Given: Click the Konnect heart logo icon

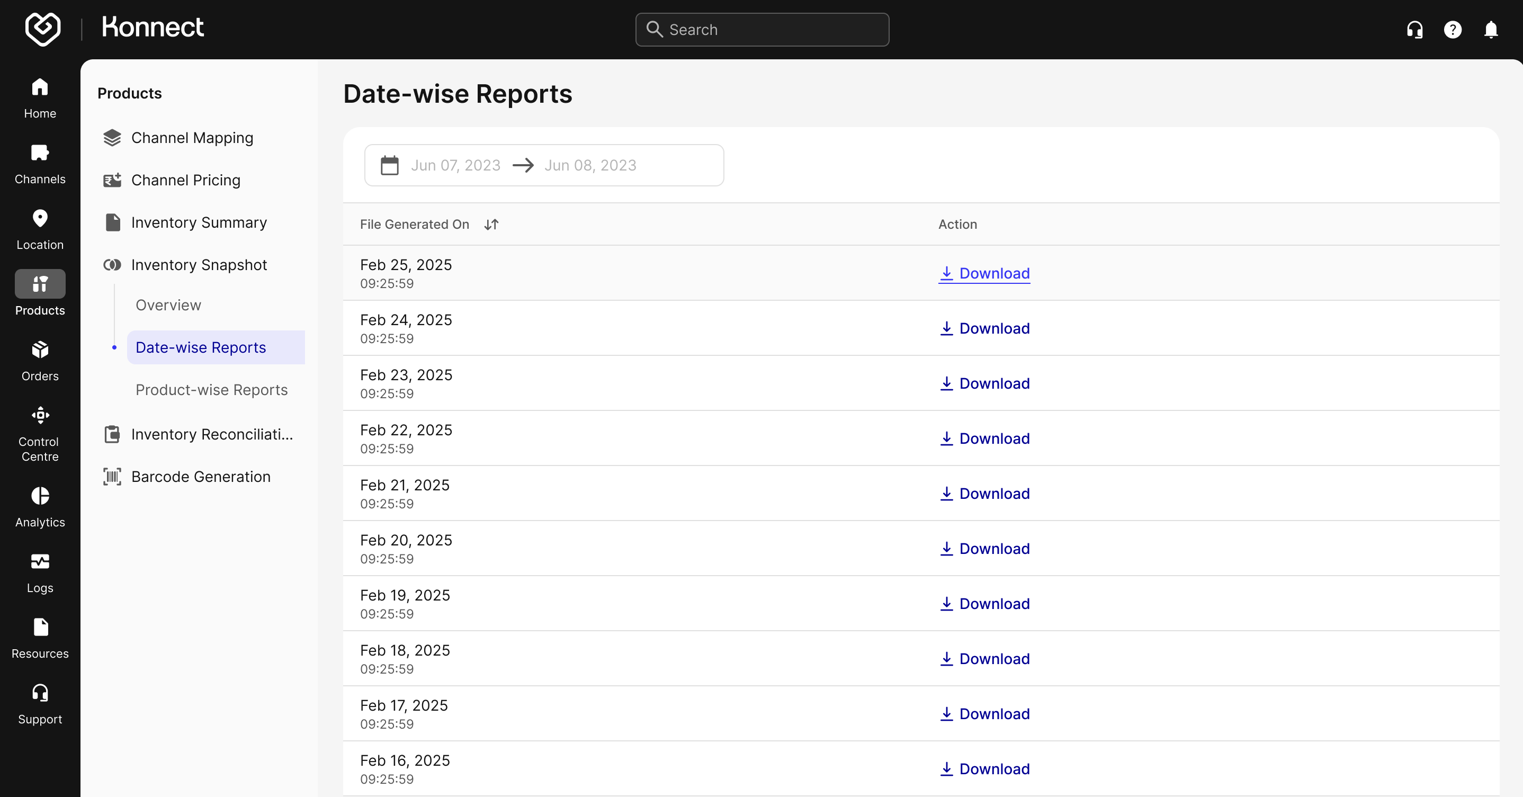Looking at the screenshot, I should tap(42, 29).
